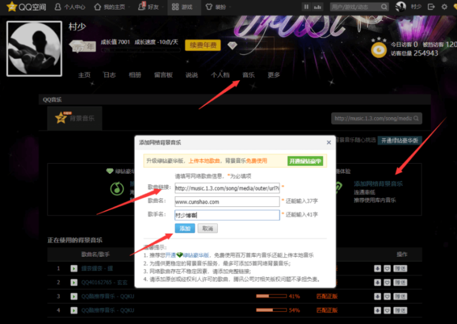The image size is (457, 324).
Task: Click the QQ空间 star logo
Action: coord(11,6)
